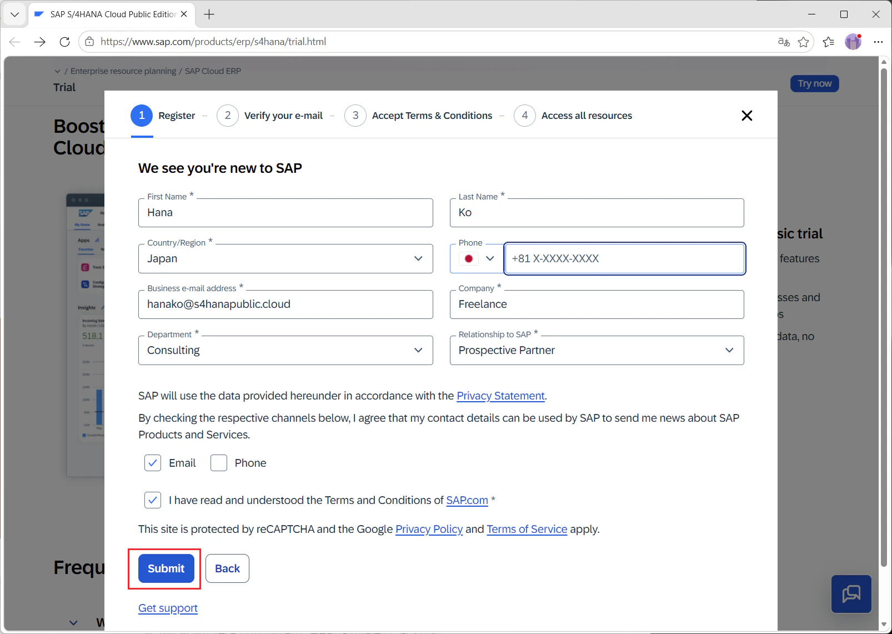Open the tab actions menu chevron
Image resolution: width=892 pixels, height=634 pixels.
point(15,14)
